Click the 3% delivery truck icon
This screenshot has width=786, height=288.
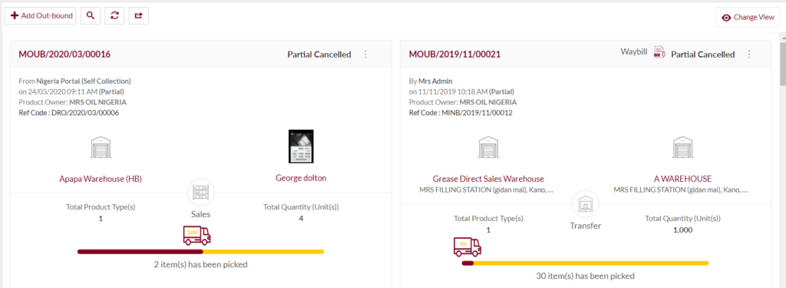point(467,247)
